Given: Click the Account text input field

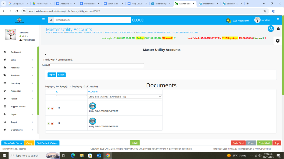Looking at the screenshot, I should coord(97,66).
